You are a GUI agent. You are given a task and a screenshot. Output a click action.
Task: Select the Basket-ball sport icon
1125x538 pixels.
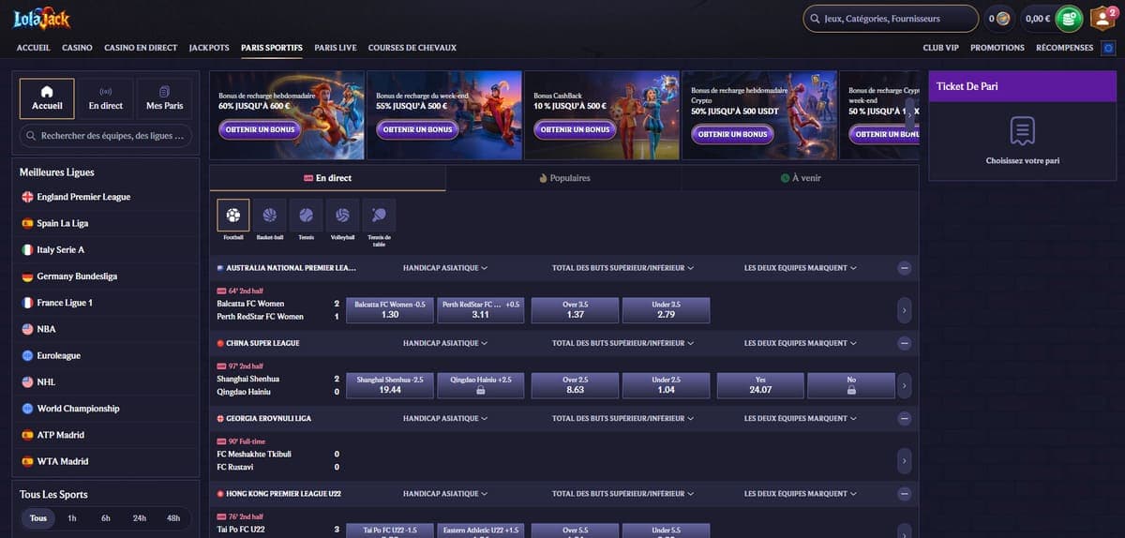[270, 216]
